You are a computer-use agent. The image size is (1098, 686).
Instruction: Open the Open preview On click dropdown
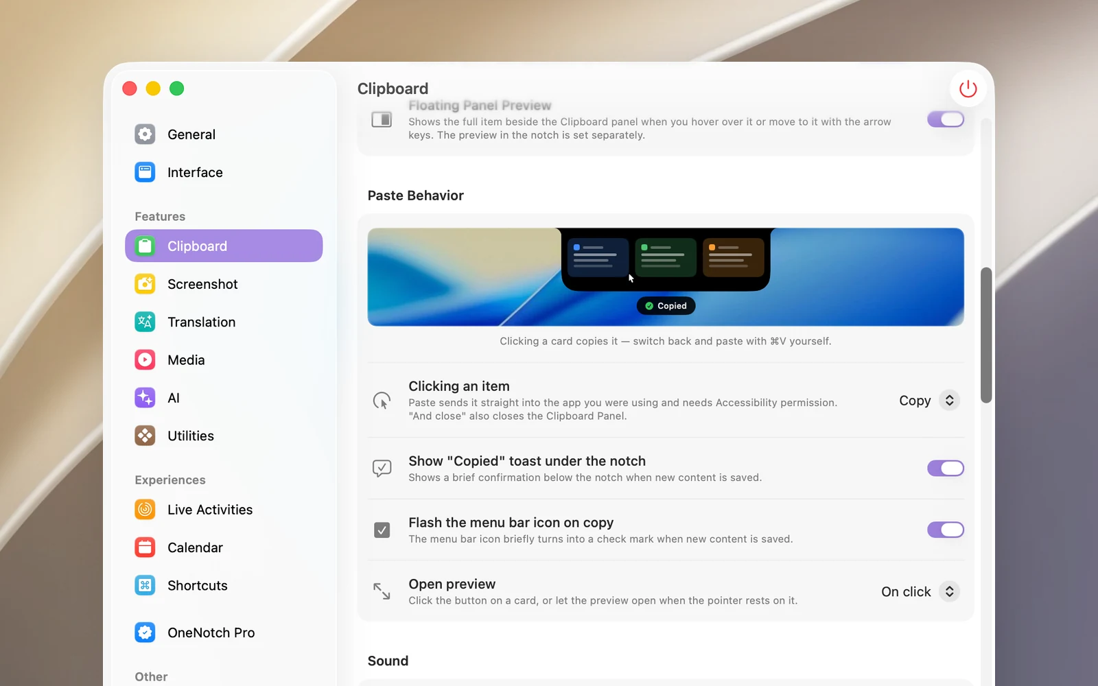tap(920, 591)
